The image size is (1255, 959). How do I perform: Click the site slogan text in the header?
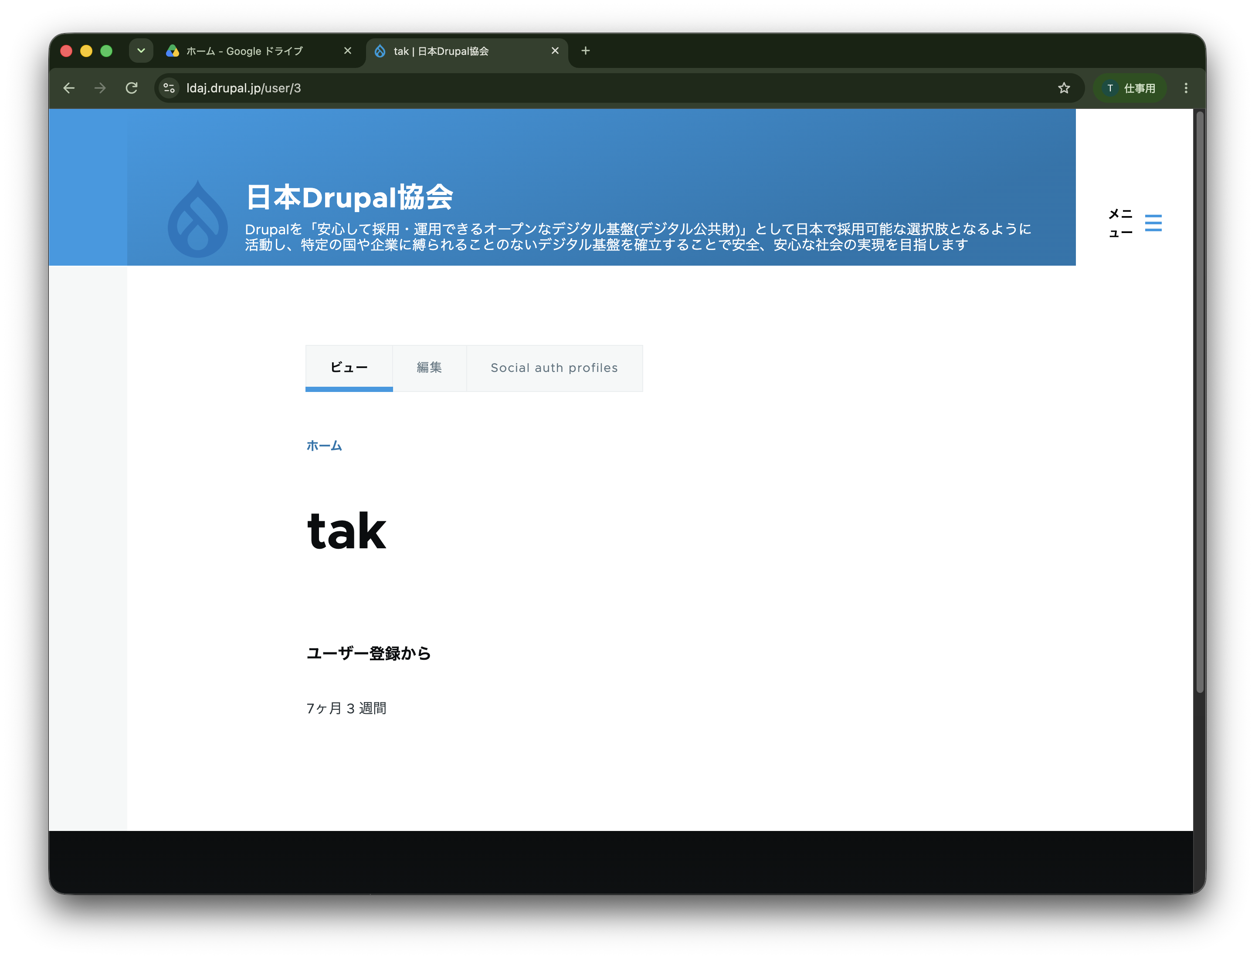[x=638, y=237]
